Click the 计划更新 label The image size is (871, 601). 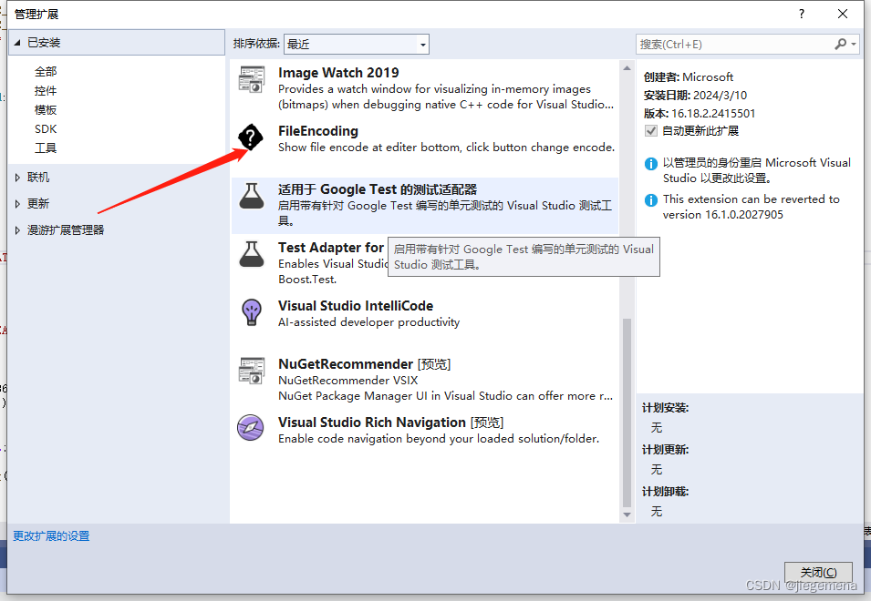[666, 450]
